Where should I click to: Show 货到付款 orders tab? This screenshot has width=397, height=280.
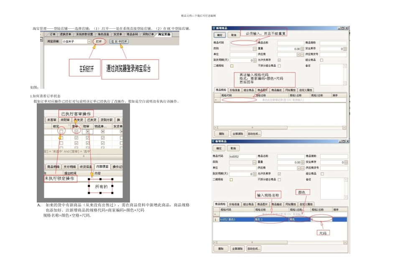click(x=107, y=120)
